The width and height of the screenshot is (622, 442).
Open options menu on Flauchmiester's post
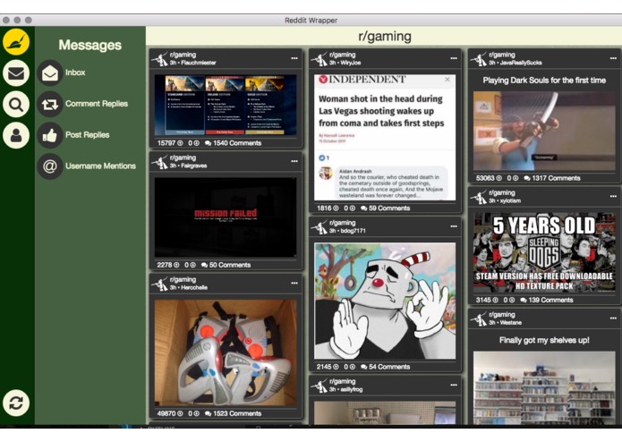tap(294, 58)
